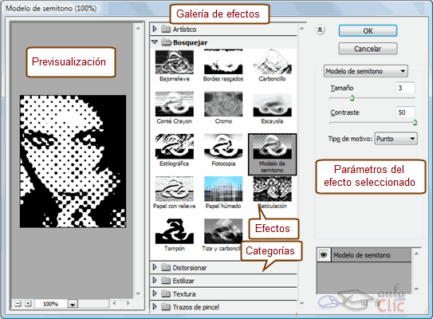The width and height of the screenshot is (433, 319).
Task: Pick the Tampón effect thumbnail
Action: coord(175,231)
